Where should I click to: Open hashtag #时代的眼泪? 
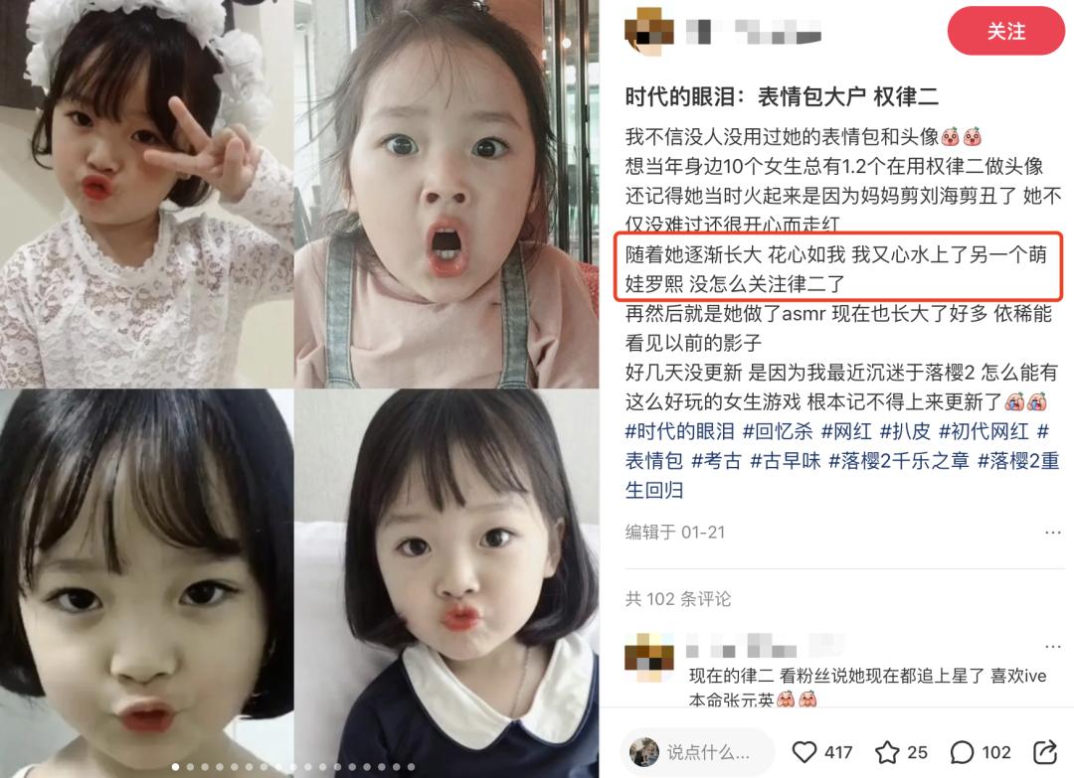pos(679,431)
